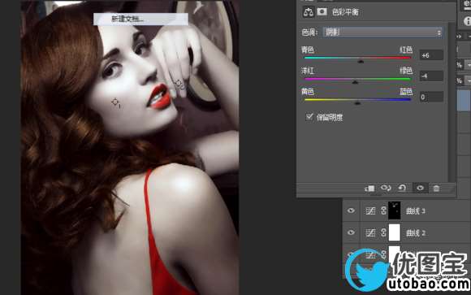Select the layer mask icon in Properties
Screen dimensions: 471x295
322,12
